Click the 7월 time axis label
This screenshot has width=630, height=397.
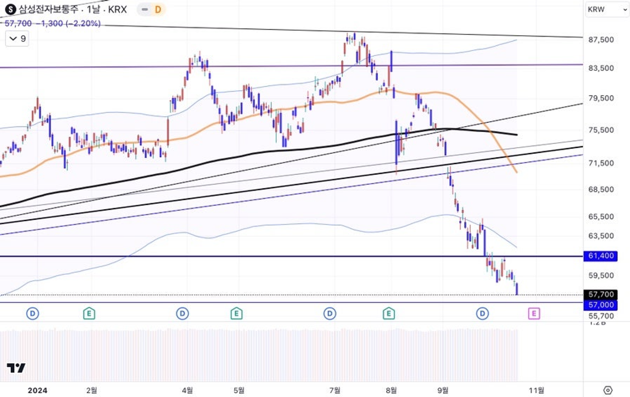[x=335, y=390]
